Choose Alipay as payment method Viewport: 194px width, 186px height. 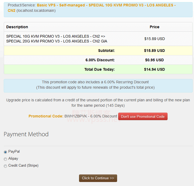click(5, 159)
